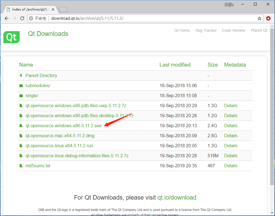Download qt-opensource-linux-debug-information-files-5.11.2.7z
This screenshot has height=216, width=275.
pos(77,156)
